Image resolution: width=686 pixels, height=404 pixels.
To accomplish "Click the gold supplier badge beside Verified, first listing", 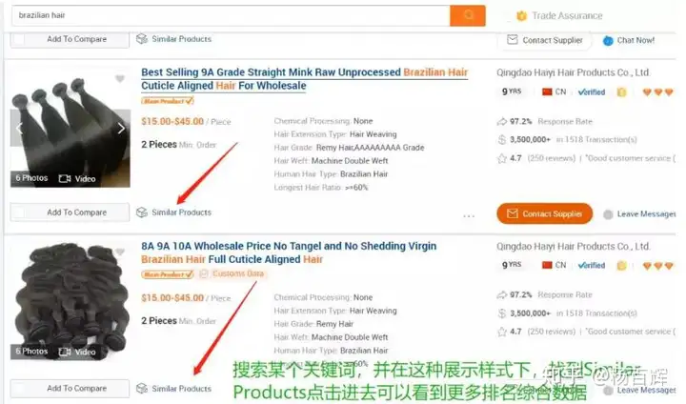I will point(621,91).
